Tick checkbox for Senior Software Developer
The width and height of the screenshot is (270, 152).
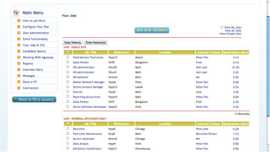(68, 107)
